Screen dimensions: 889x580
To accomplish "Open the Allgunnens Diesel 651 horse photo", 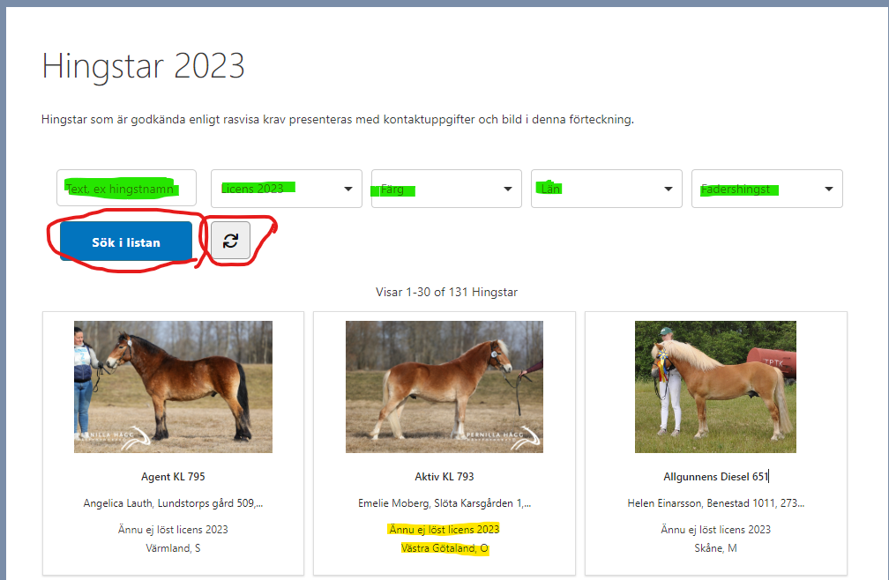I will pyautogui.click(x=715, y=387).
